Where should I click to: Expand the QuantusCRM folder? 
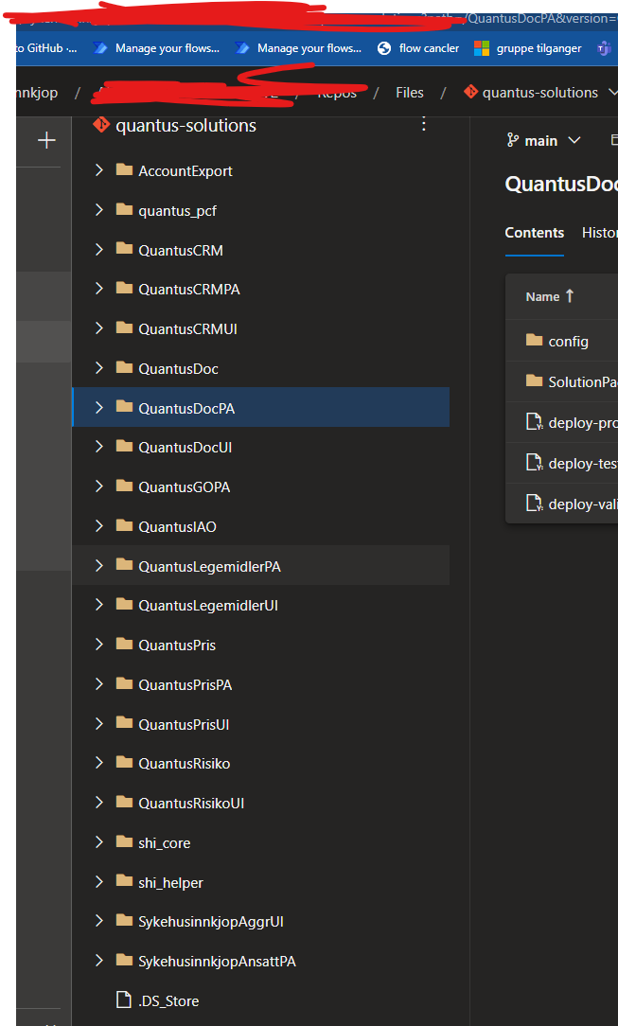coord(98,249)
